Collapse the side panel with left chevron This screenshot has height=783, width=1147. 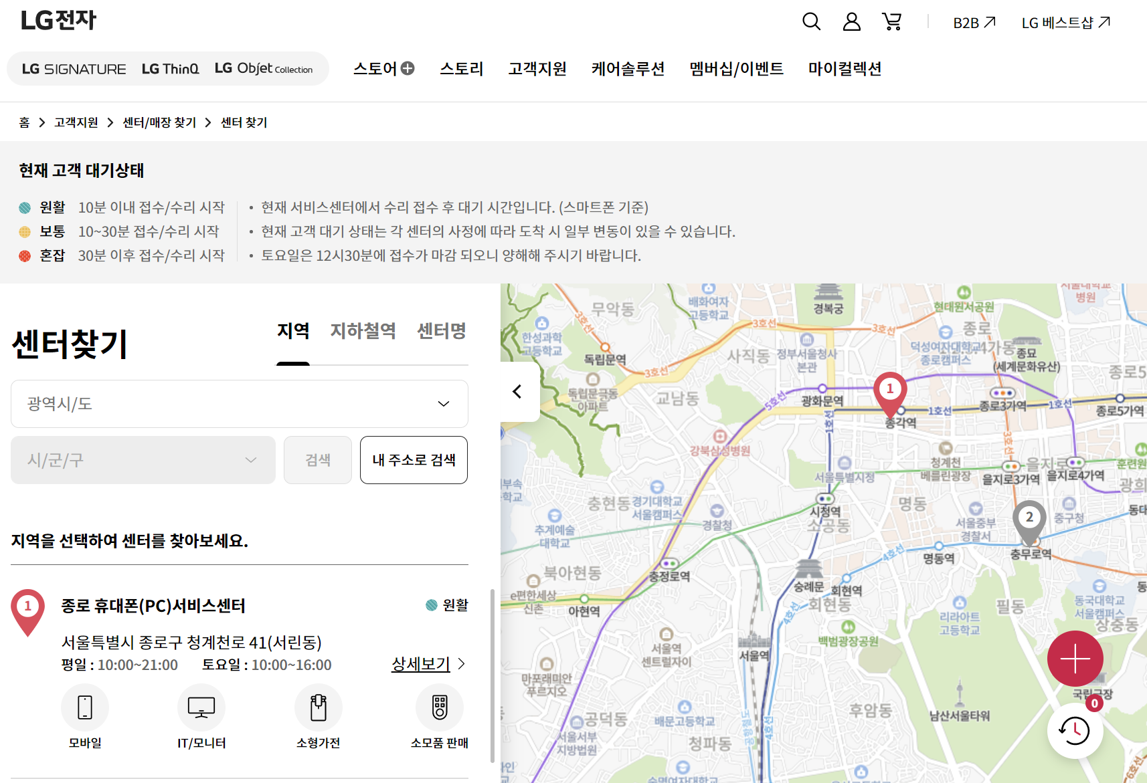point(518,392)
